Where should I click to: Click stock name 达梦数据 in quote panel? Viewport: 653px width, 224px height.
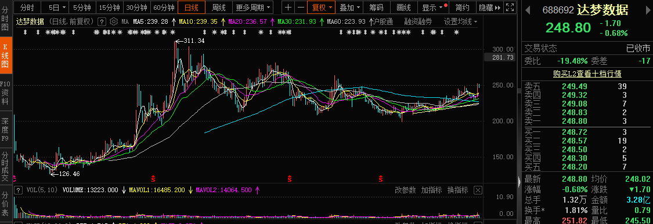pyautogui.click(x=602, y=10)
